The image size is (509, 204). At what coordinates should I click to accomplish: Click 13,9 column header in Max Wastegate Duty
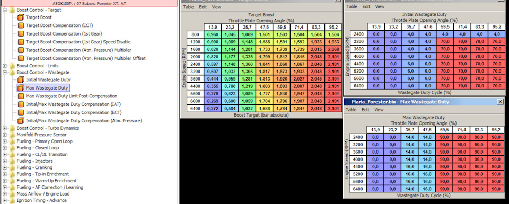click(x=375, y=129)
